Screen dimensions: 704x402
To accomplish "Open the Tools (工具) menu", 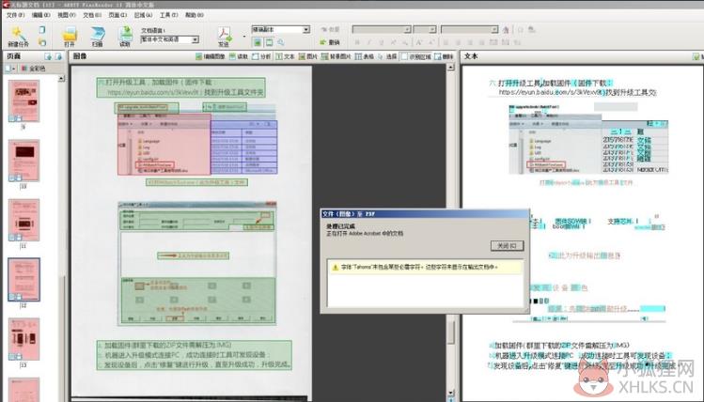I will (x=169, y=15).
